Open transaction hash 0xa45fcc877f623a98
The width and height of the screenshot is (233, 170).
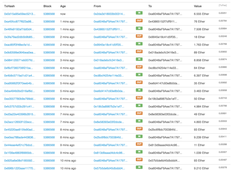click(19, 22)
